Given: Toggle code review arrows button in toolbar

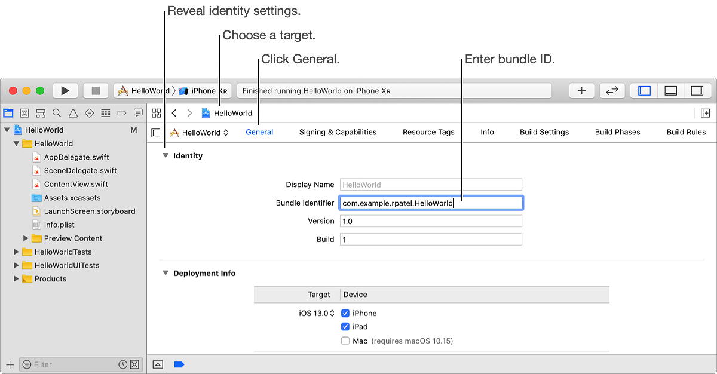Looking at the screenshot, I should point(612,91).
